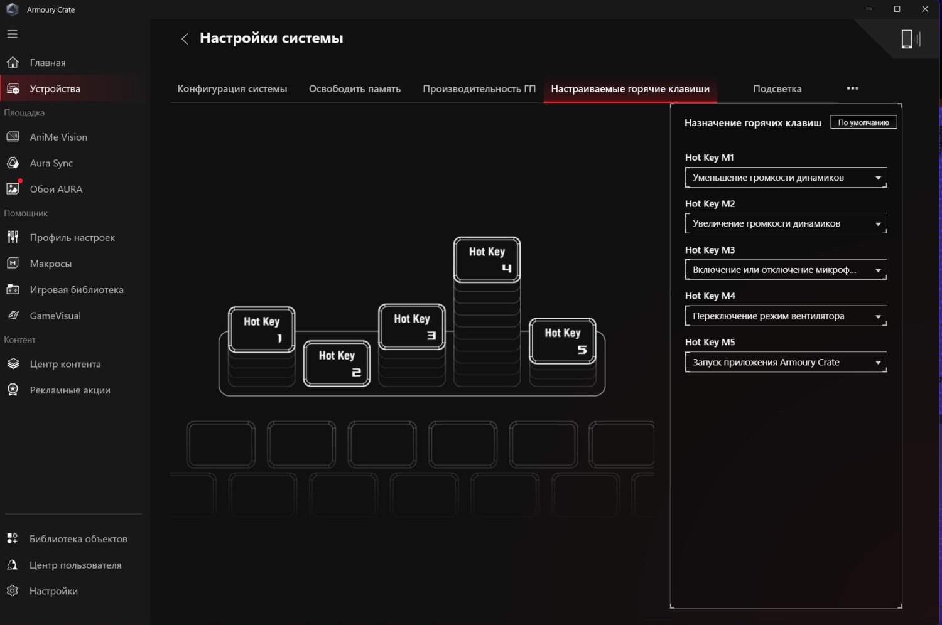Switch to Производительность ГП tab
This screenshot has width=942, height=625.
click(x=479, y=89)
